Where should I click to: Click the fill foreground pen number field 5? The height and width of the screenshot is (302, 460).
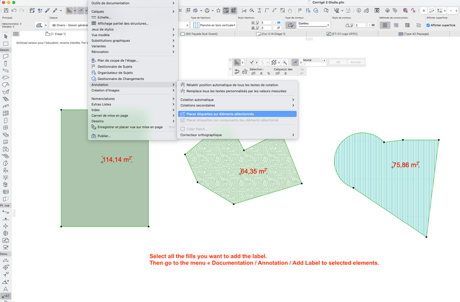(266, 22)
